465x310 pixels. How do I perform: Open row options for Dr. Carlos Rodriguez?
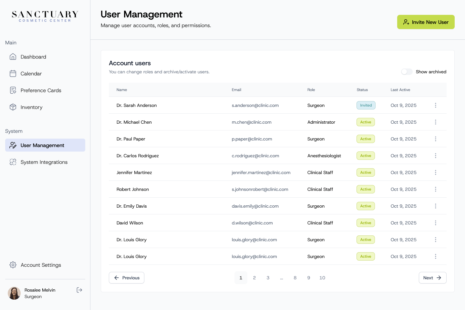pos(436,156)
